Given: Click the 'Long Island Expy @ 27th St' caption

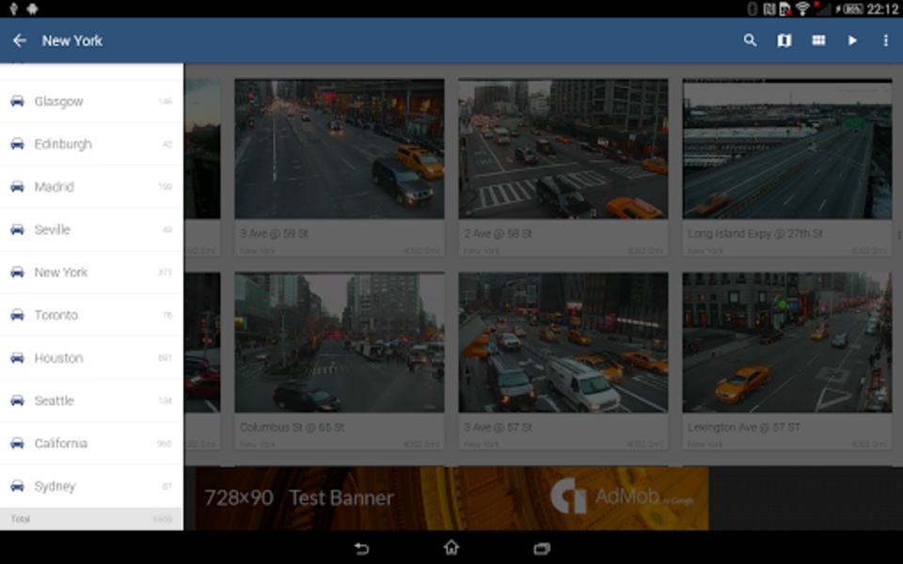Looking at the screenshot, I should pyautogui.click(x=755, y=234).
